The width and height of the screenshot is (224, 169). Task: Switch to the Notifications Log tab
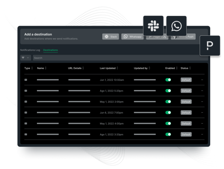click(30, 50)
